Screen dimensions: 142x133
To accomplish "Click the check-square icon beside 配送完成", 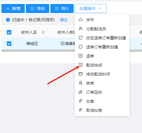I will (81, 65).
